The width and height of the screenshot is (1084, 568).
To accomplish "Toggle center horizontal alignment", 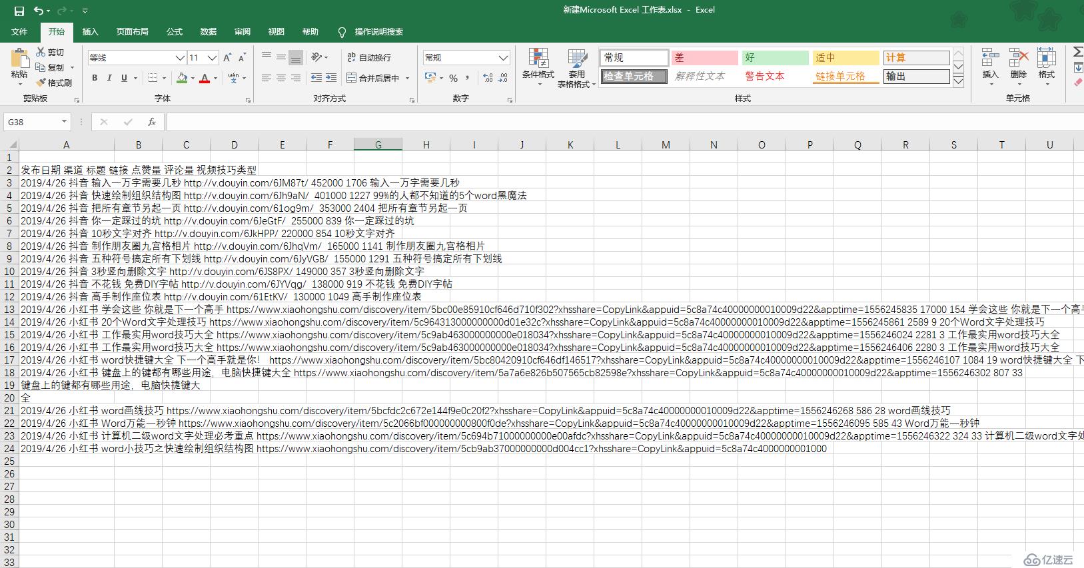I will coord(281,78).
